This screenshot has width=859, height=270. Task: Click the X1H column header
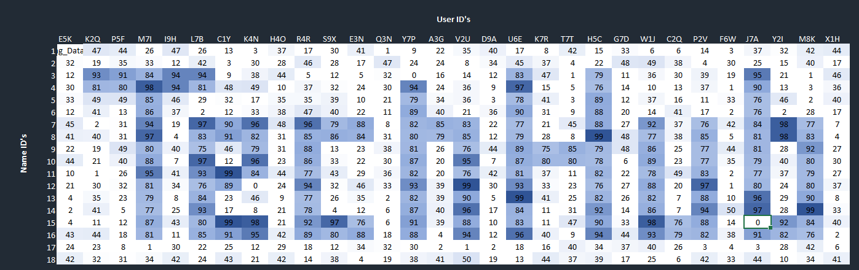pos(833,39)
